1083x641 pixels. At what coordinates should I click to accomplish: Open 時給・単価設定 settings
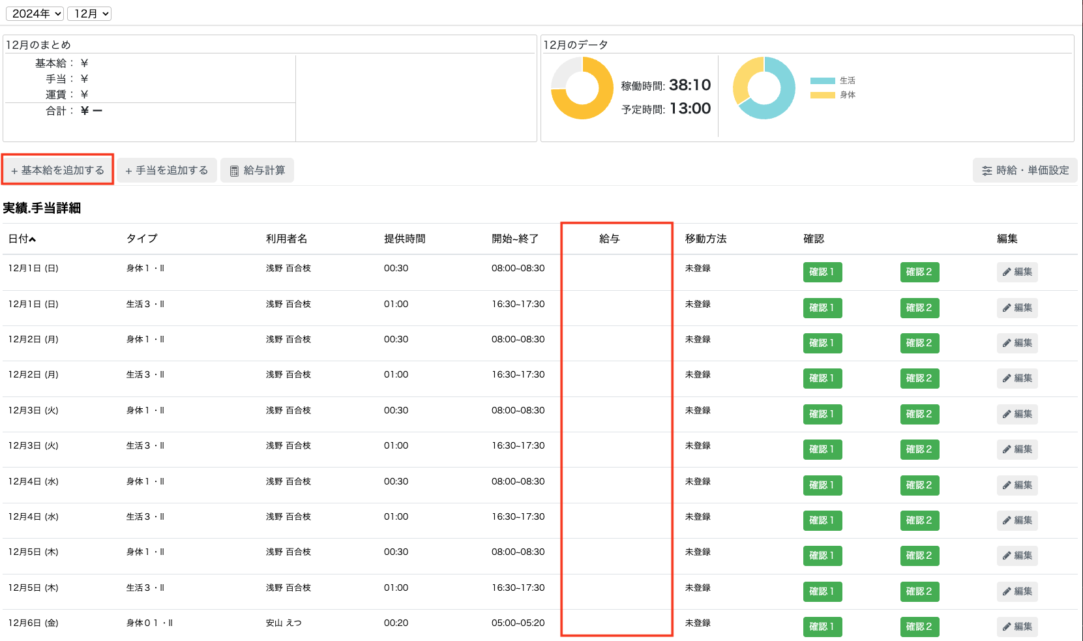click(x=1025, y=170)
